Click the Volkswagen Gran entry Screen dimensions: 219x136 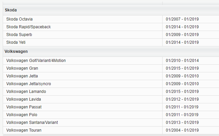coord(111,68)
